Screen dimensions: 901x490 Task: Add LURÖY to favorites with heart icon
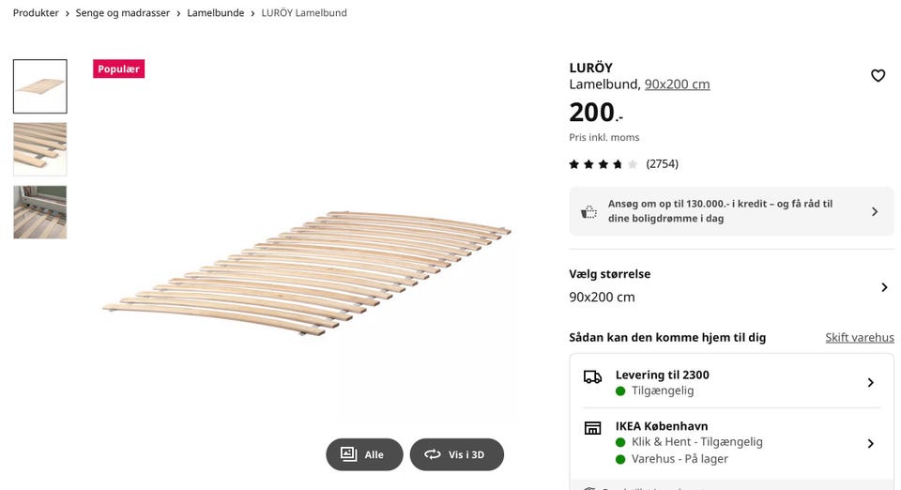tap(878, 76)
